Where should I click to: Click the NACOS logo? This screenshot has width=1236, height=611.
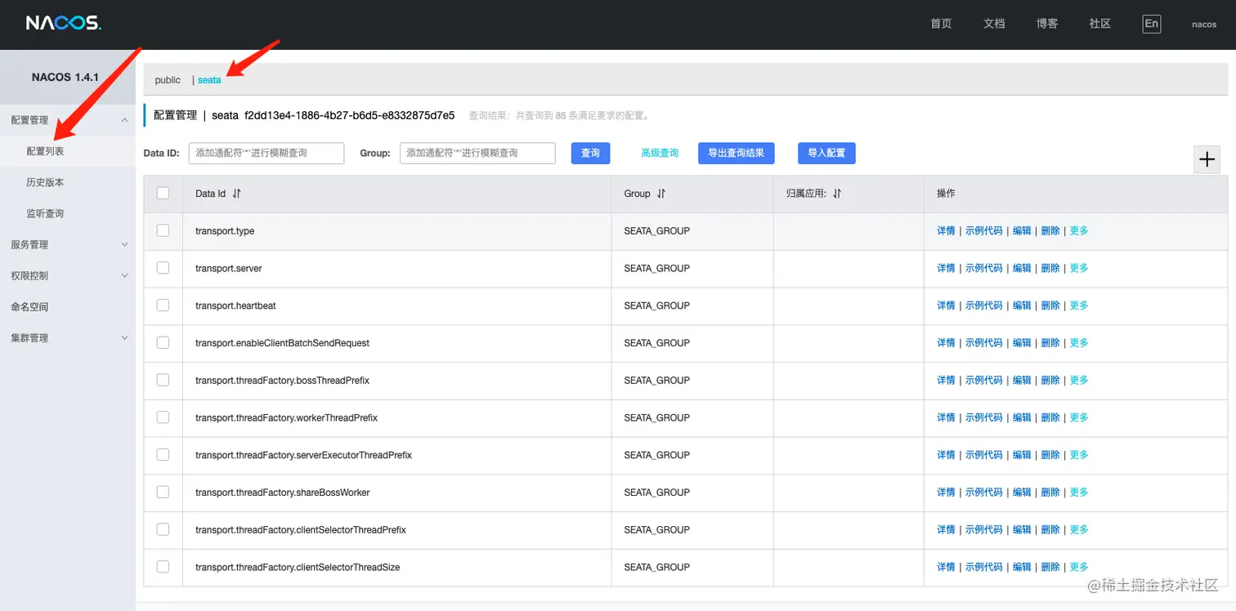(64, 23)
